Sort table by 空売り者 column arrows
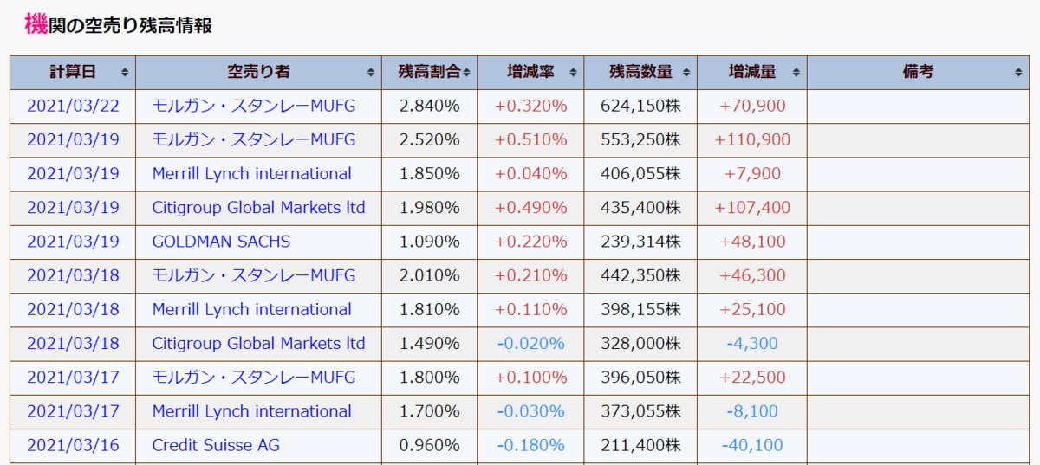Image resolution: width=1040 pixels, height=465 pixels. pyautogui.click(x=372, y=73)
